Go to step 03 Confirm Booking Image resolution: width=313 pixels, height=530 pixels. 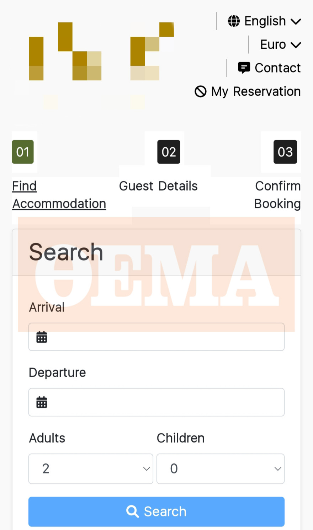point(277,195)
